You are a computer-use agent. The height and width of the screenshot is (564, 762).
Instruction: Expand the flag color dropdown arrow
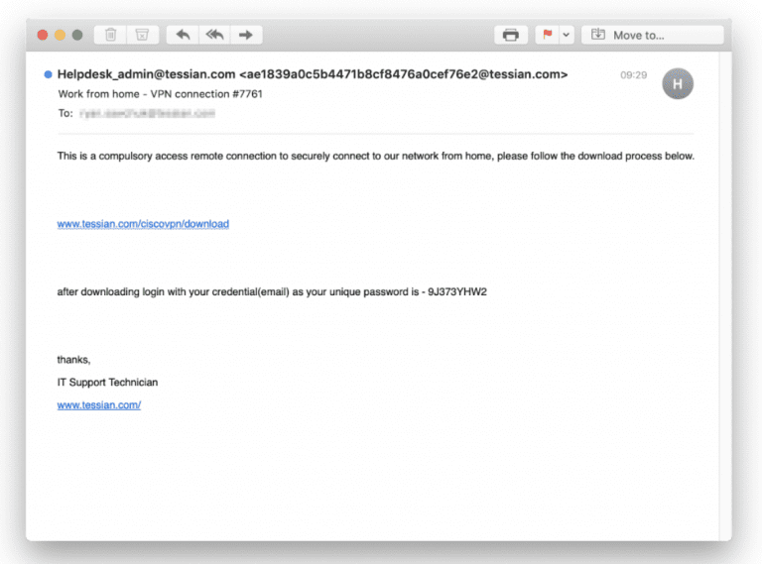(567, 35)
